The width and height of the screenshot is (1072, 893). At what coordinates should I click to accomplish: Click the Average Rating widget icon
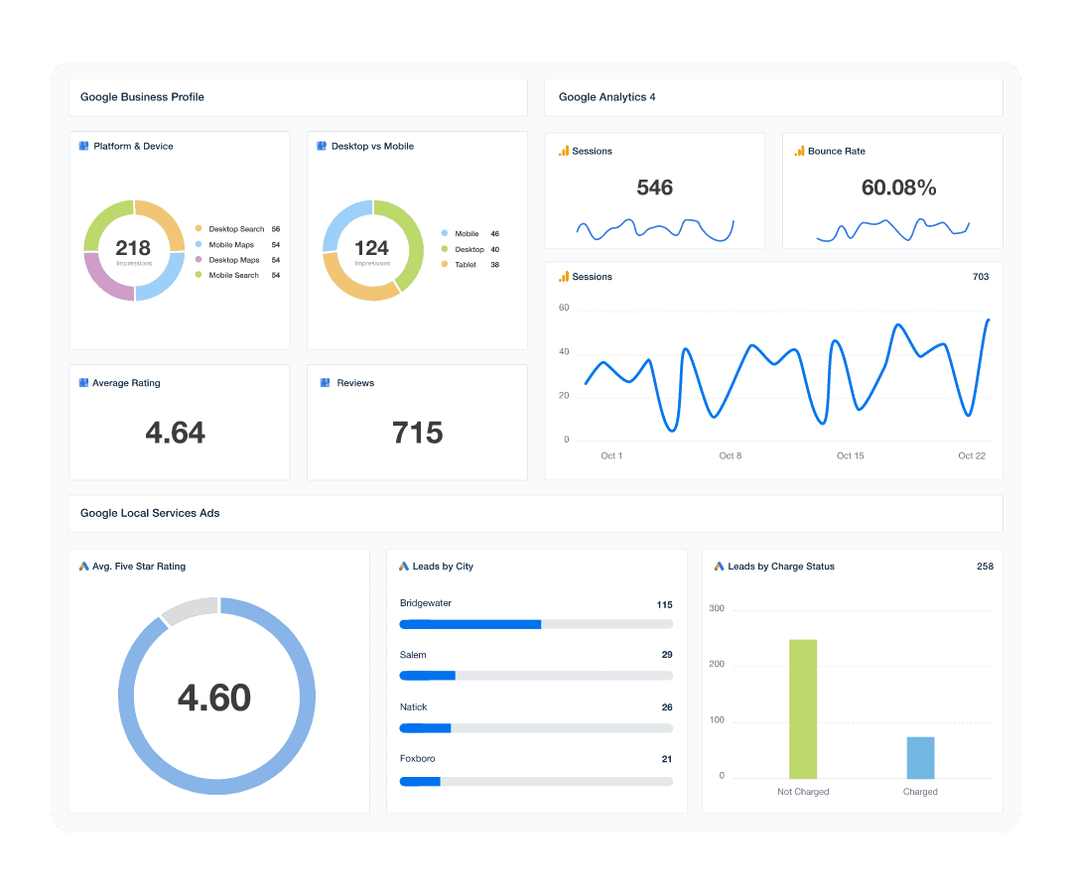pos(82,383)
